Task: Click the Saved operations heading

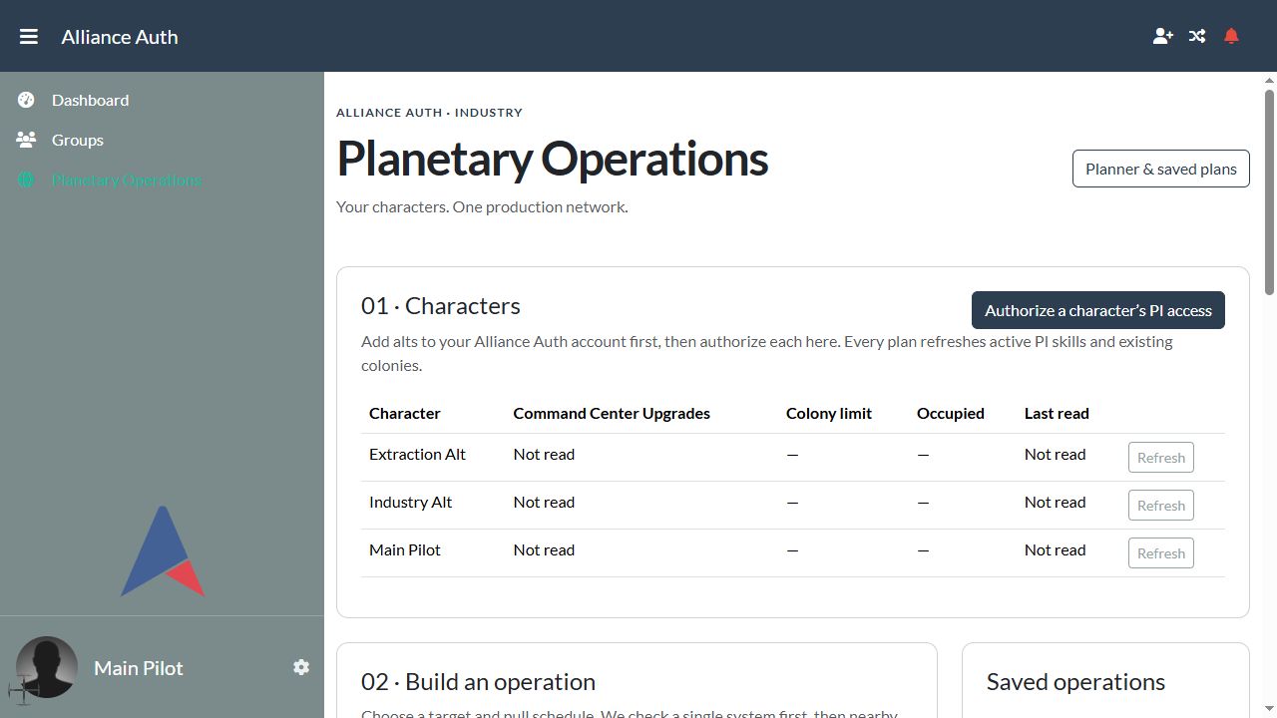Action: click(1075, 682)
